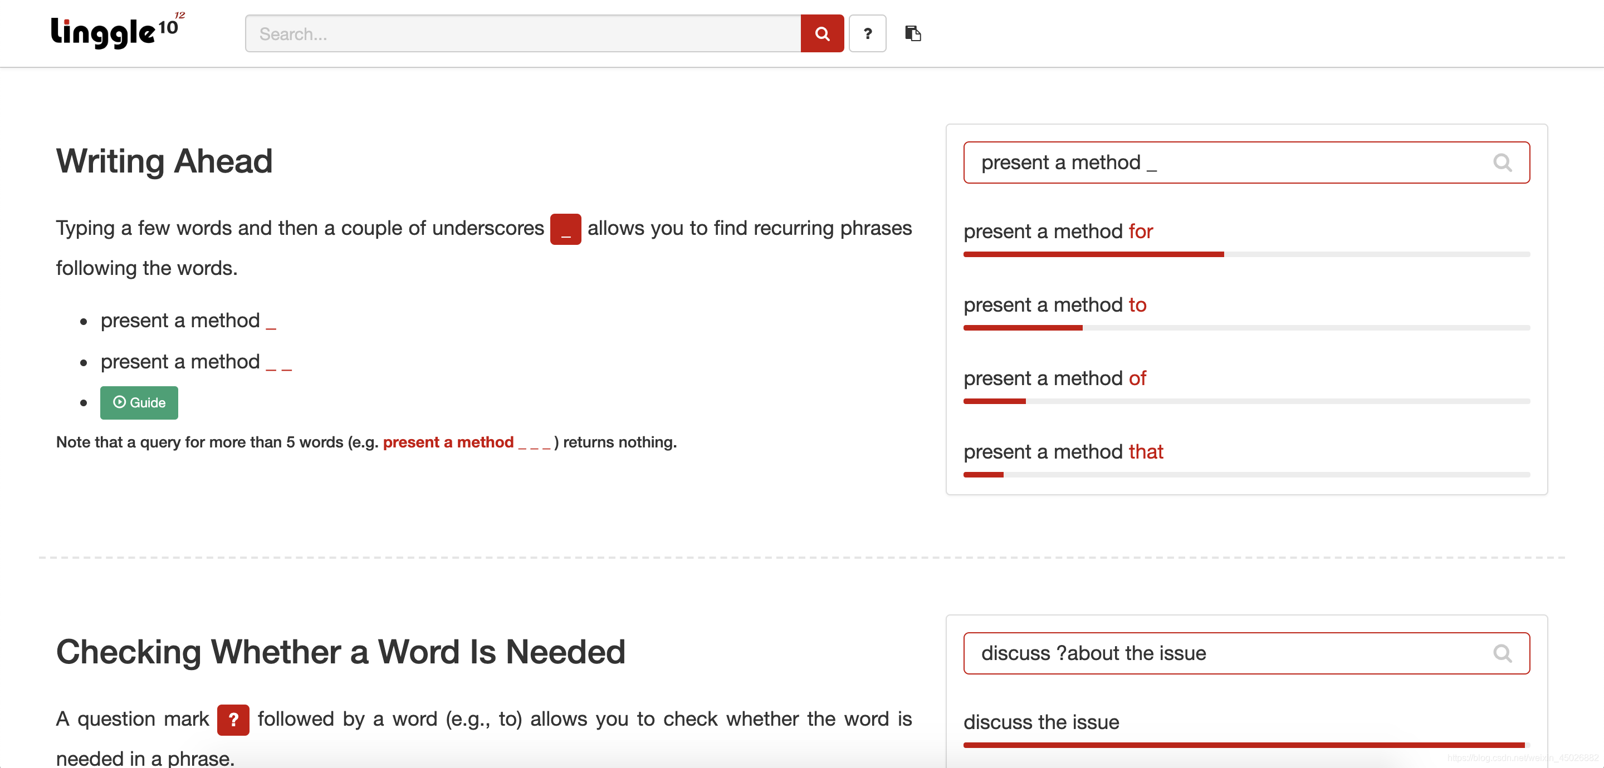Select the 'present a method for' result
Screen dimensions: 1604x768
tap(1057, 232)
